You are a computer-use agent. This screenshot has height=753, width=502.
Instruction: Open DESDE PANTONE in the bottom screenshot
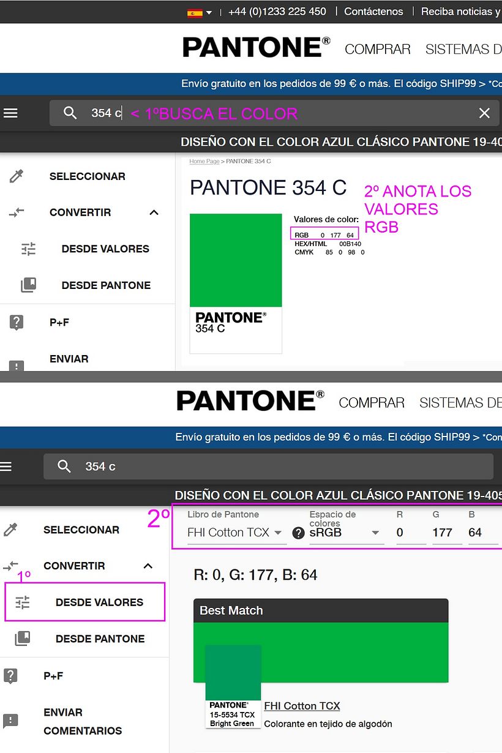point(100,639)
